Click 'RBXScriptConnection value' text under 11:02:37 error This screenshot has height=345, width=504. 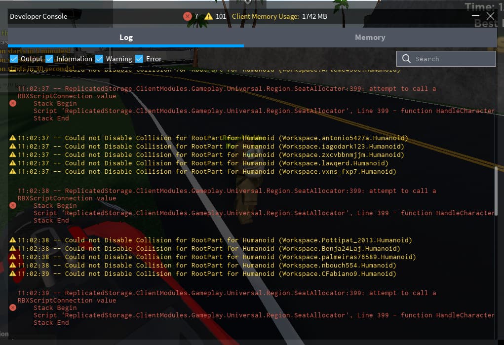67,96
